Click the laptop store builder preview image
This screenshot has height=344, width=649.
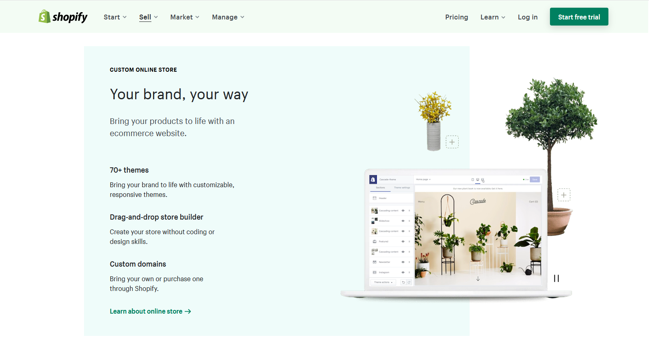(456, 233)
